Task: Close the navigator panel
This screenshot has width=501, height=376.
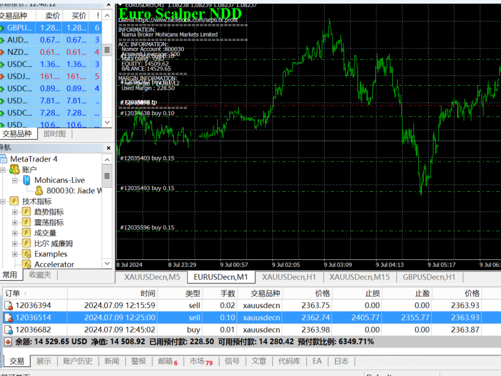Action: [109, 148]
